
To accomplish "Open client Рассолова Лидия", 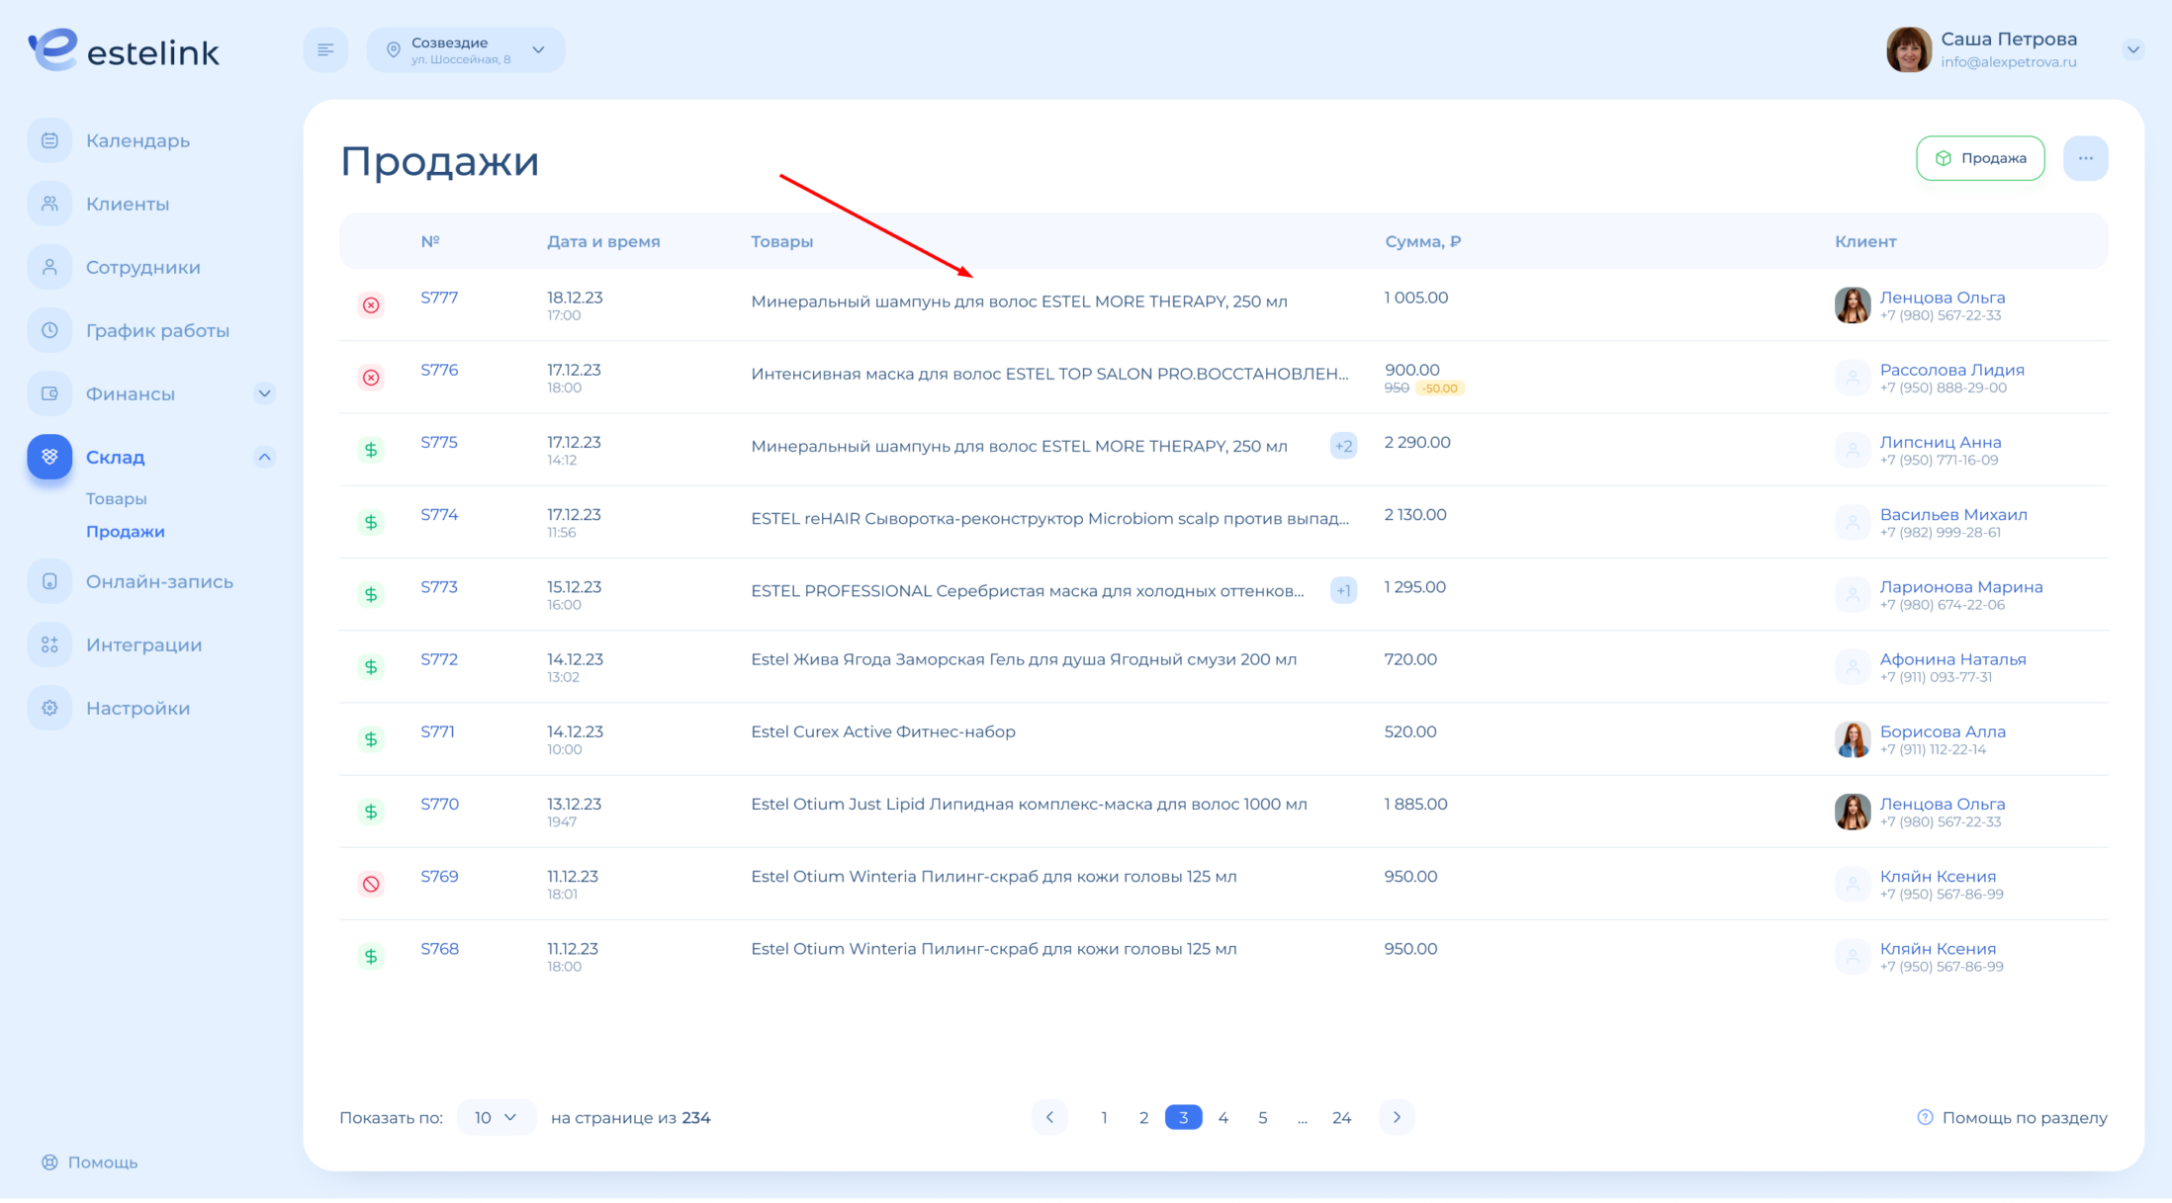I will (1951, 370).
